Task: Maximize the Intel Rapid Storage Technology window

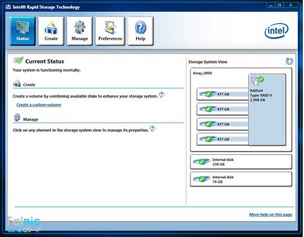Action: tap(279, 5)
